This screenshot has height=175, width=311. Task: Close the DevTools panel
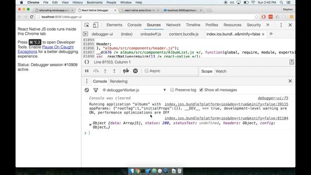point(290,25)
